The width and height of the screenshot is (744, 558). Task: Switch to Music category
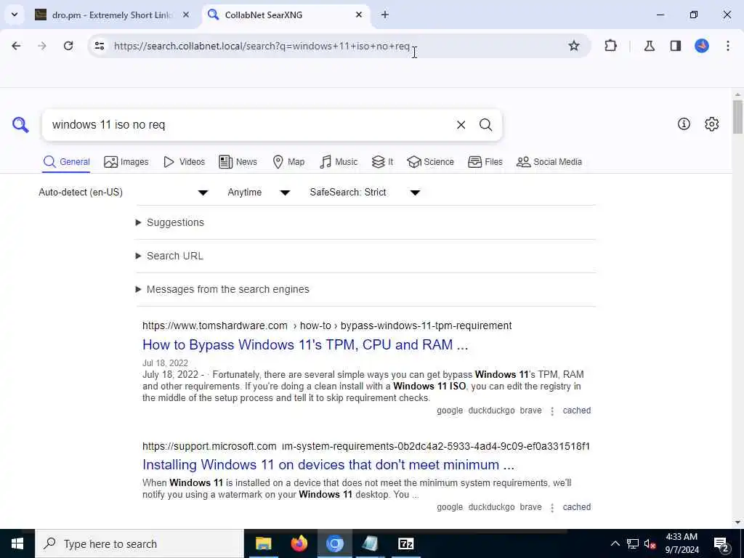coord(339,162)
